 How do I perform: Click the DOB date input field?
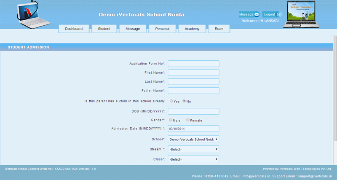(193, 111)
